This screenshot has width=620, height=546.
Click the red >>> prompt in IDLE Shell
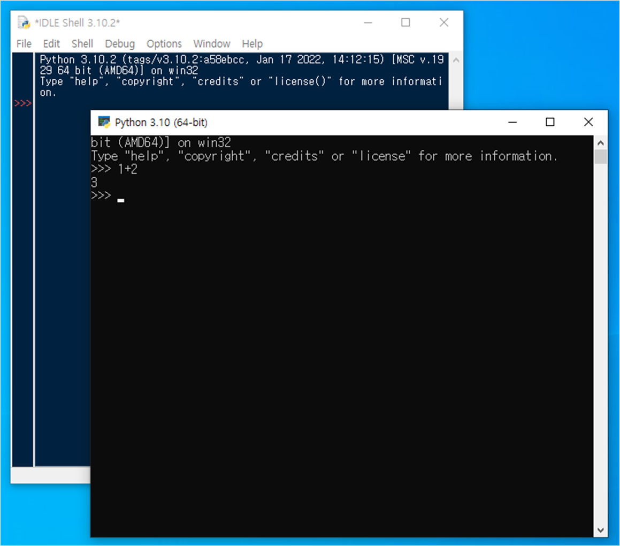coord(23,103)
